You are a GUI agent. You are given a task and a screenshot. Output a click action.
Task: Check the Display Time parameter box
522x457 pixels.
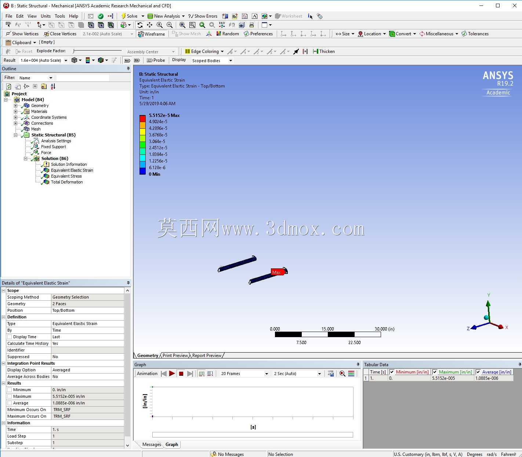(x=10, y=337)
